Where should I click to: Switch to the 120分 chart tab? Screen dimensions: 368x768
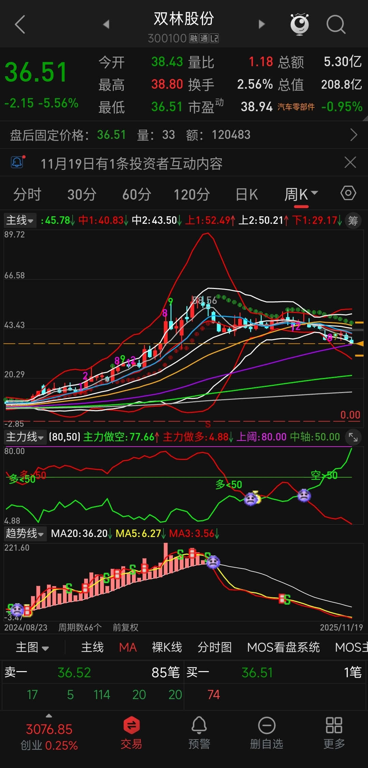[x=192, y=194]
